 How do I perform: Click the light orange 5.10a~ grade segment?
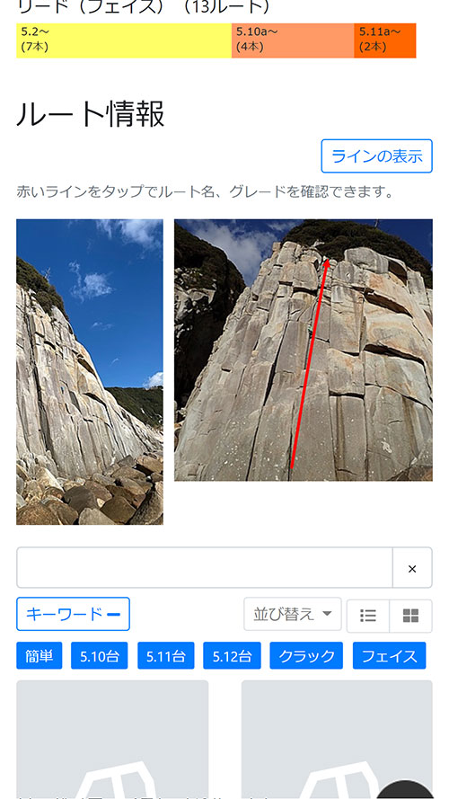click(x=293, y=40)
